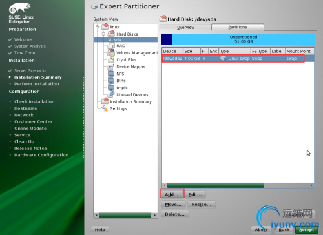This screenshot has height=235, width=323.
Task: Expand the sda tree node
Action: (110, 40)
